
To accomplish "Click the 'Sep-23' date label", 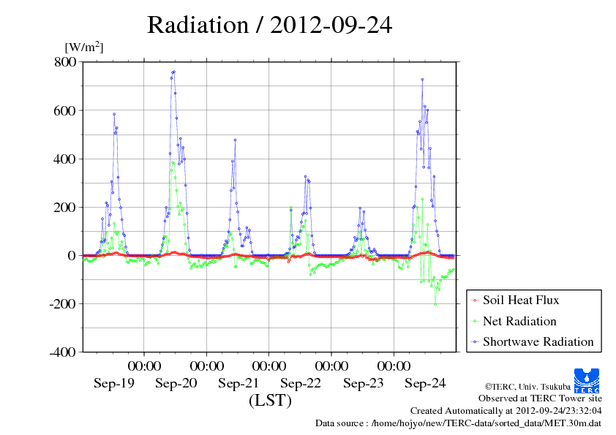I will click(x=363, y=383).
